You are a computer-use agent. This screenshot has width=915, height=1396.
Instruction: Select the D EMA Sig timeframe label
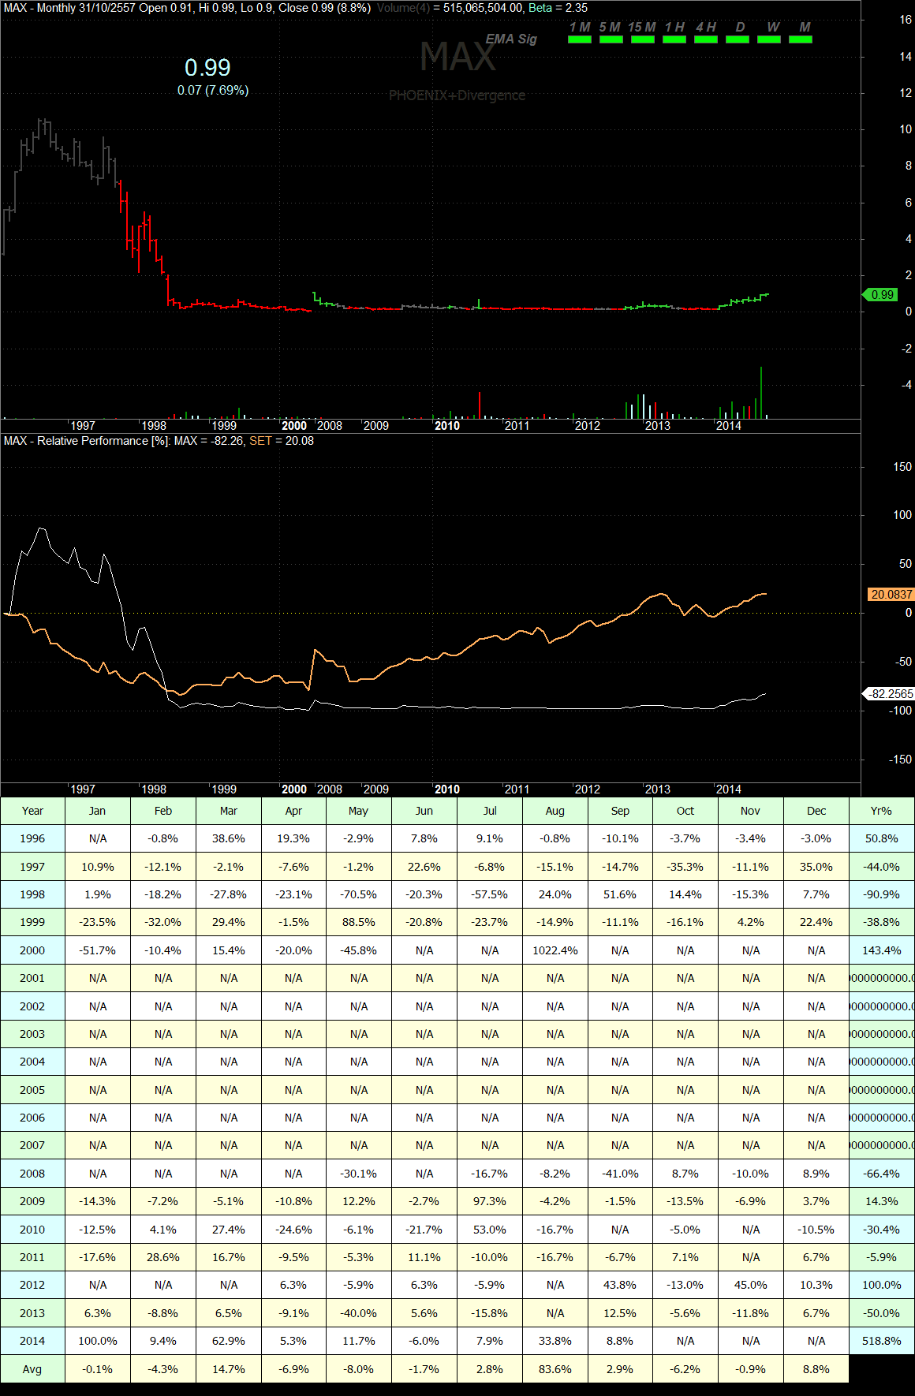pos(740,27)
